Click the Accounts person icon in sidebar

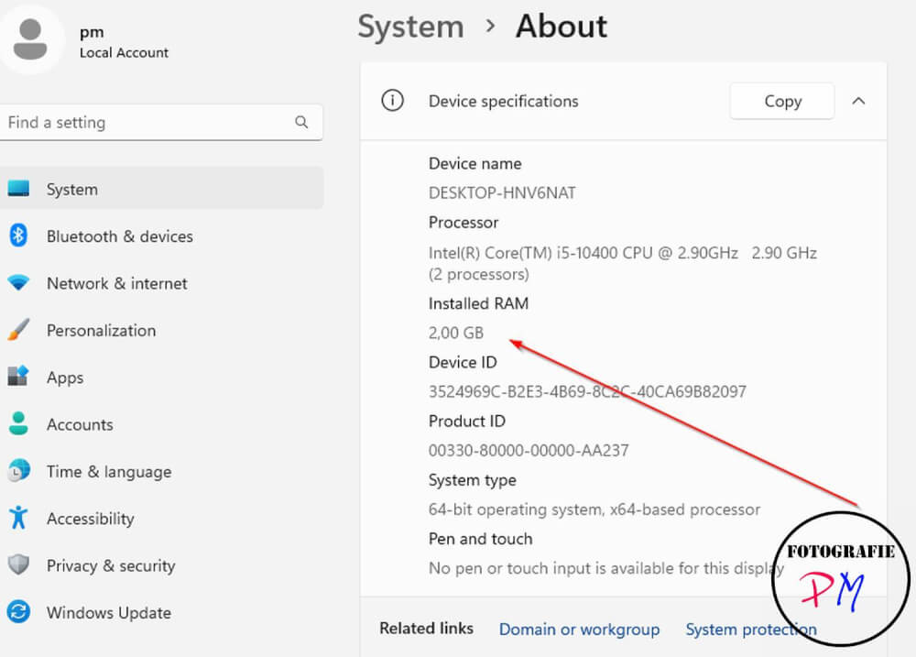(18, 423)
